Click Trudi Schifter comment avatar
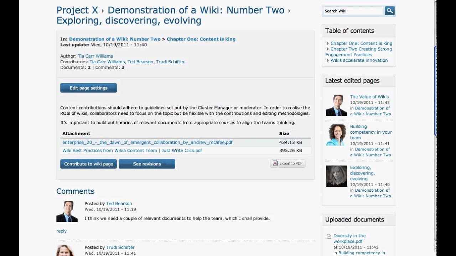Image resolution: width=456 pixels, height=256 pixels. coord(67,250)
